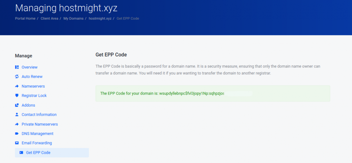Click the Nameservers arrow icon
This screenshot has height=163, width=352.
(x=16, y=86)
